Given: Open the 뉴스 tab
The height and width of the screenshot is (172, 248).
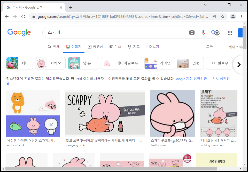Looking at the screenshot, I should tap(115, 47).
